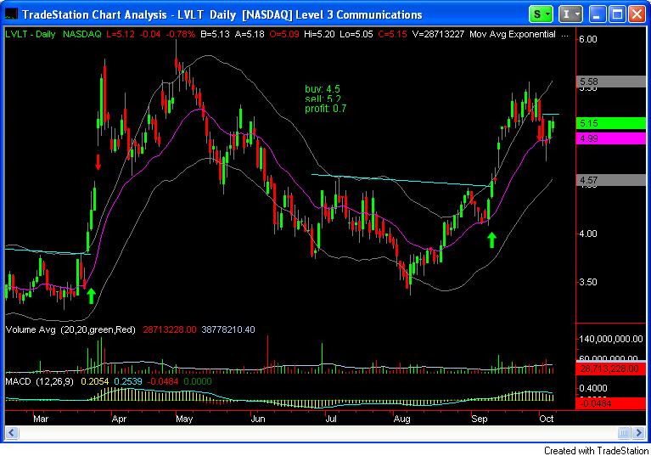Viewport: 651px width, 456px height.
Task: Click the gray 4.57 price marker
Action: pos(611,180)
